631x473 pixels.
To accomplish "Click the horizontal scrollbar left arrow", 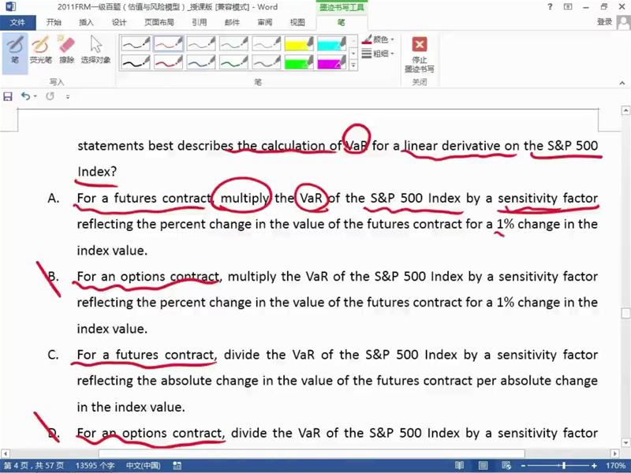I will pos(5,453).
